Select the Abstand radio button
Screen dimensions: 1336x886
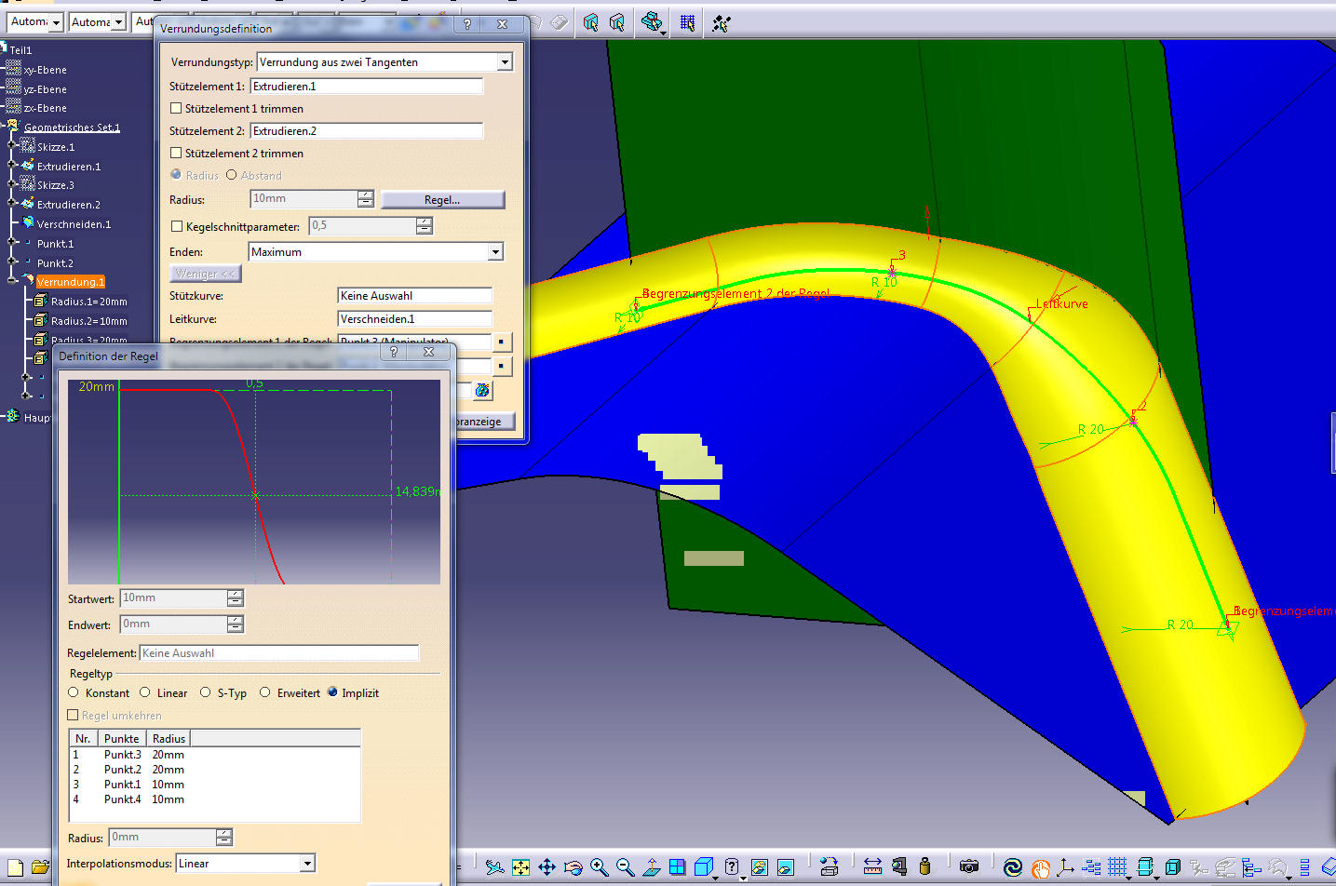[x=232, y=174]
